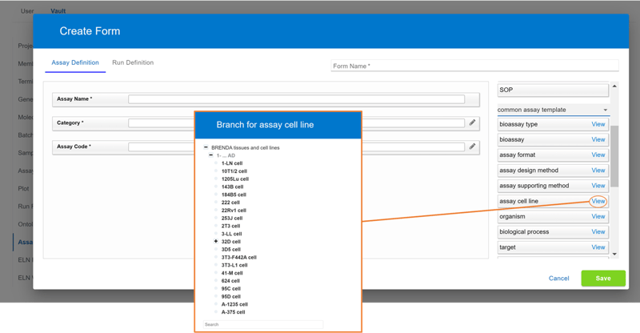Open the Vault menu in the top bar
This screenshot has height=333, width=640.
click(x=58, y=10)
